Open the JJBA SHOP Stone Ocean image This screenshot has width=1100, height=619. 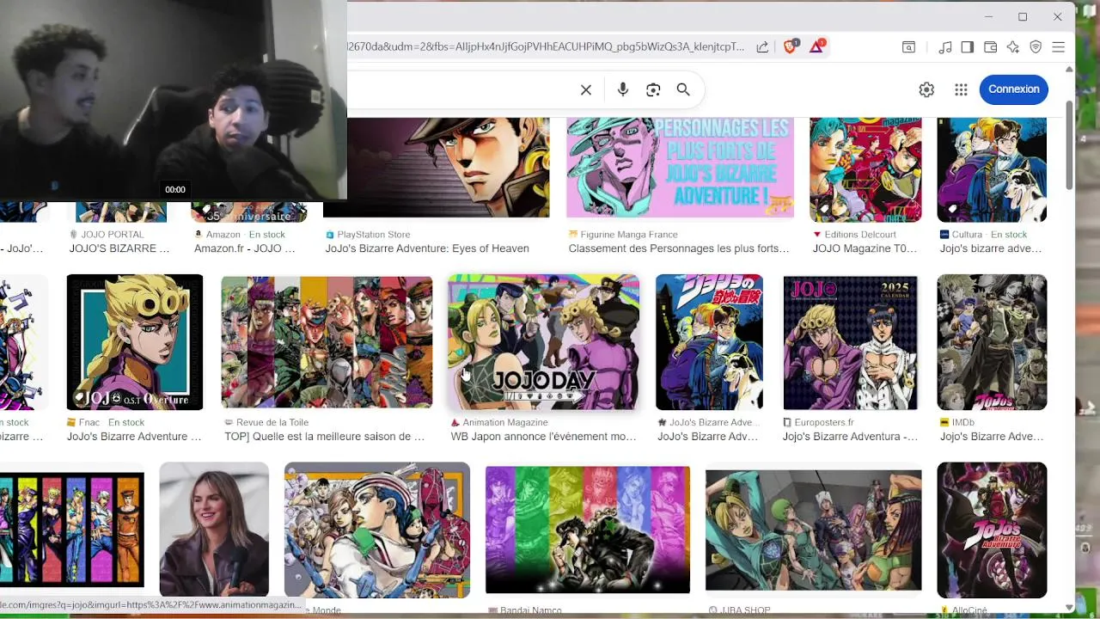(x=813, y=530)
